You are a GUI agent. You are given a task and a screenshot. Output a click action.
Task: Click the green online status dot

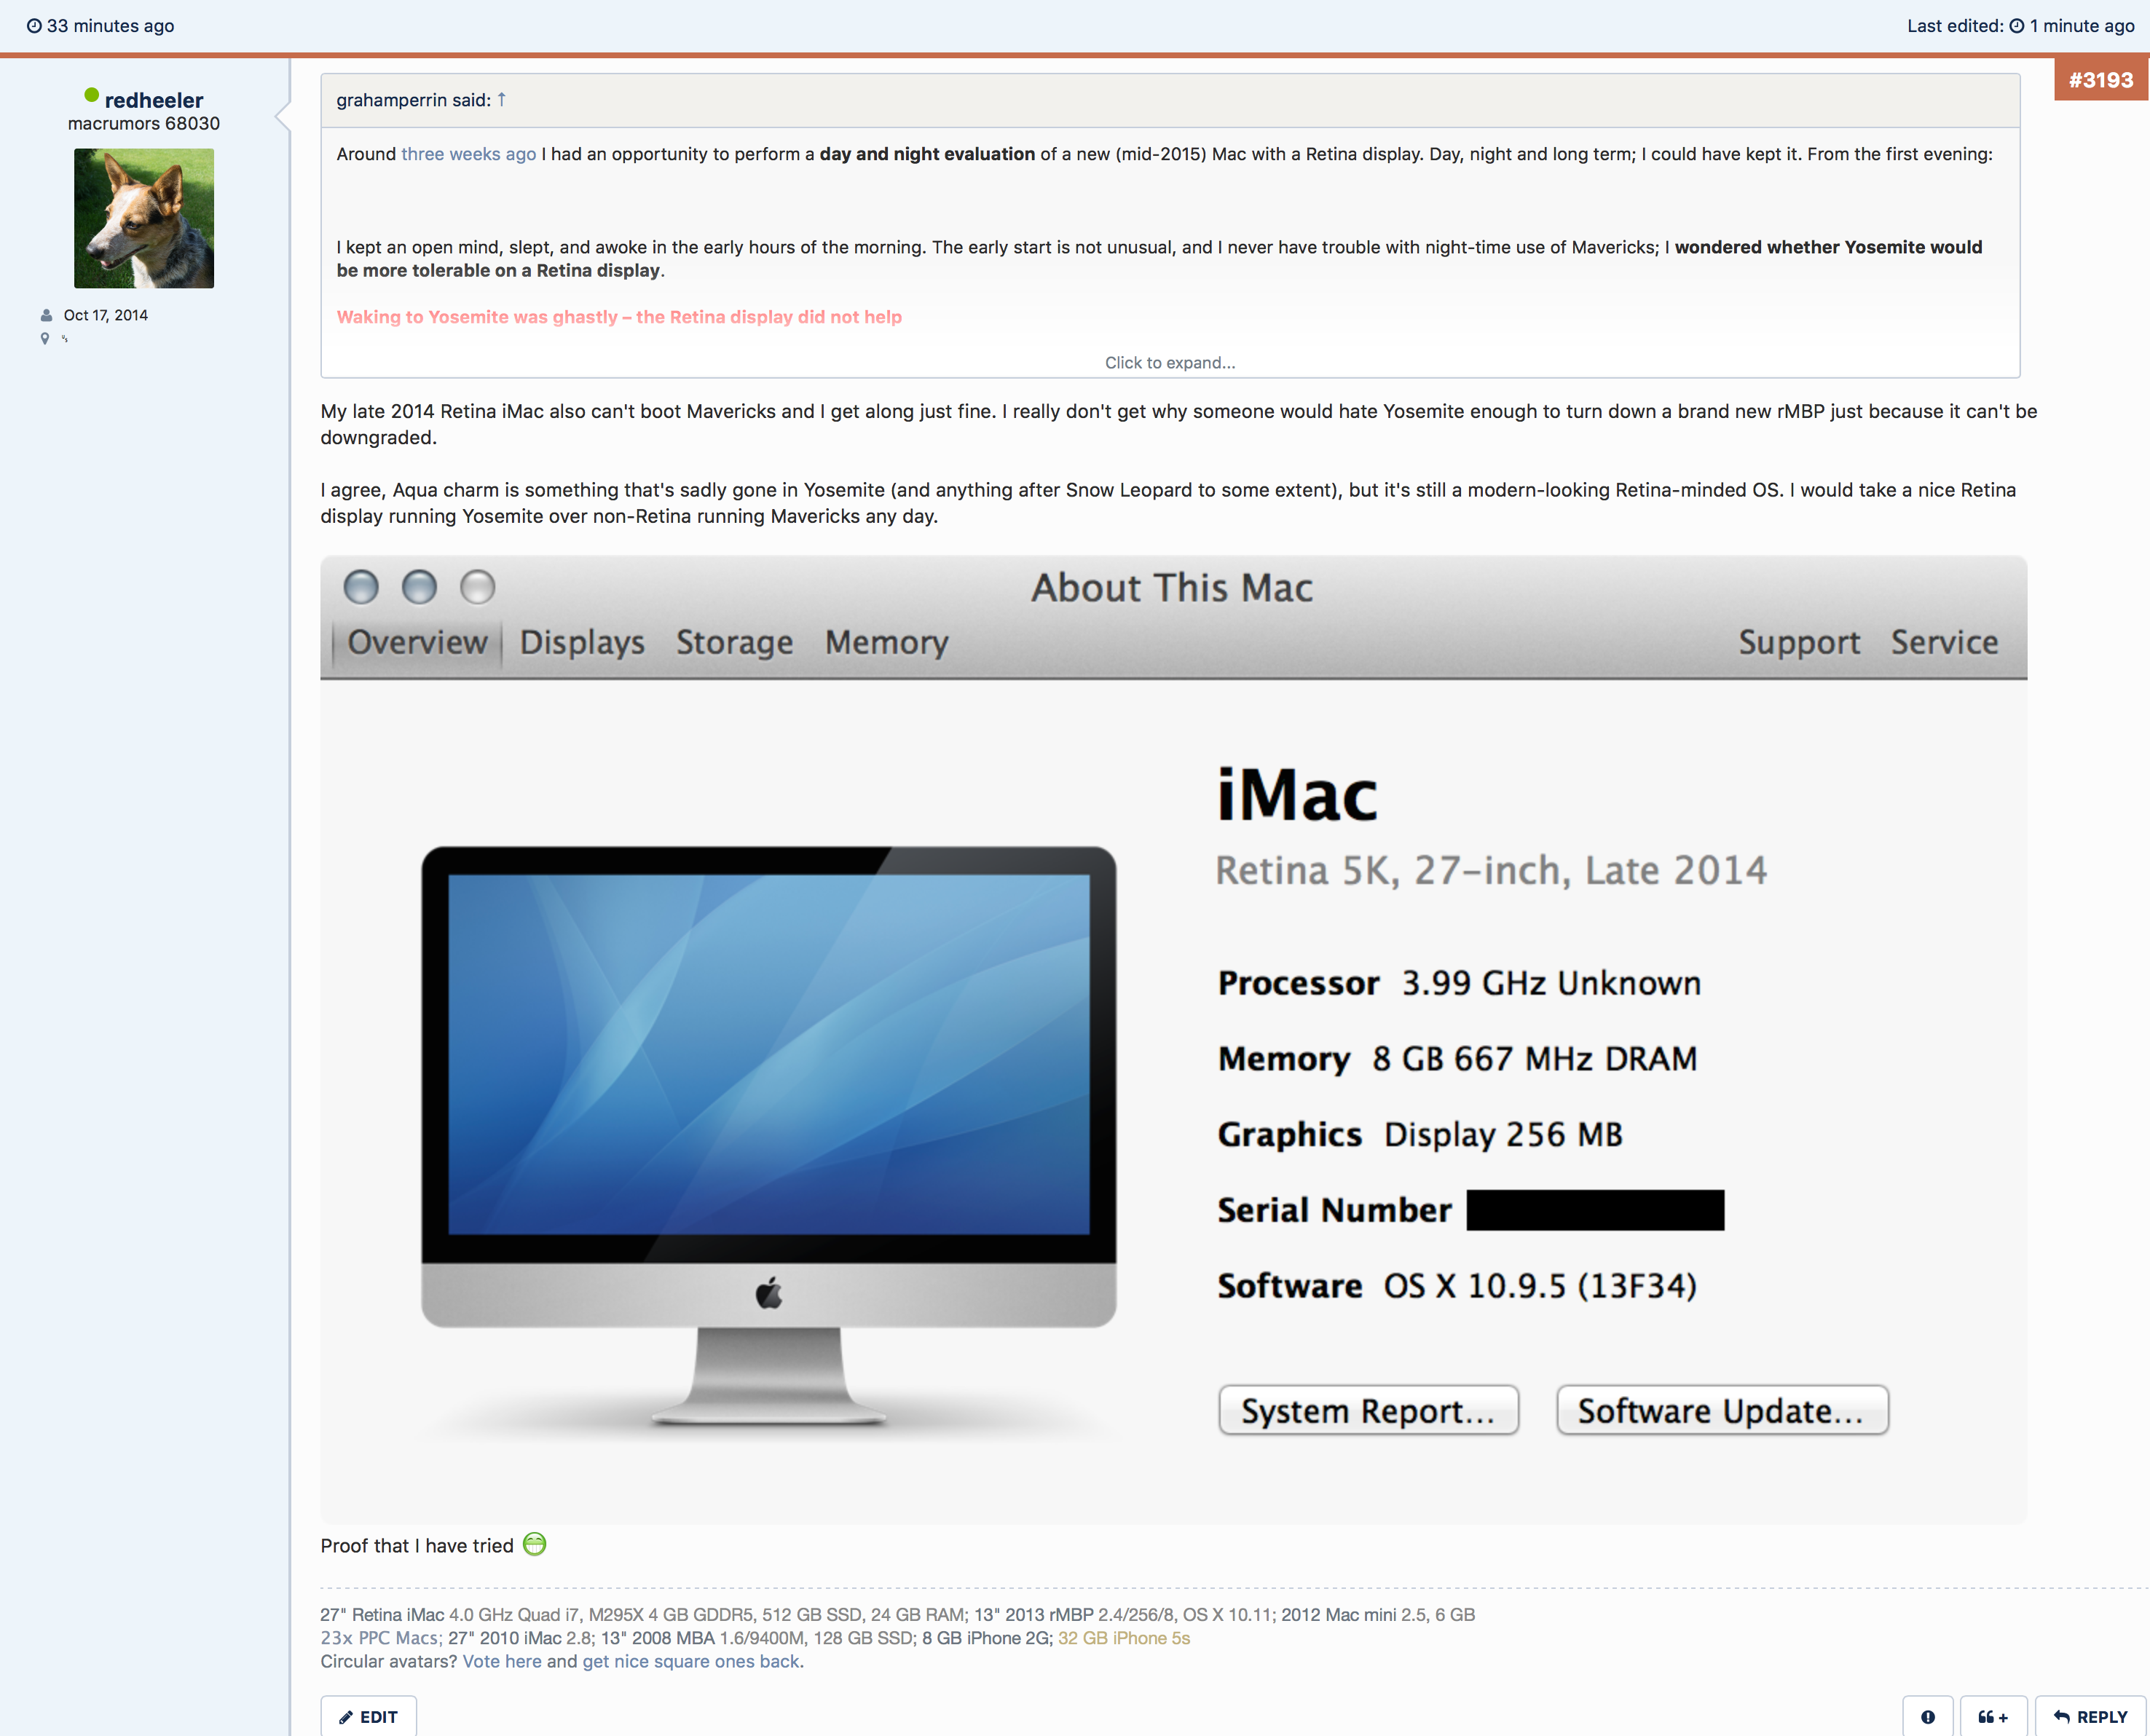[91, 96]
